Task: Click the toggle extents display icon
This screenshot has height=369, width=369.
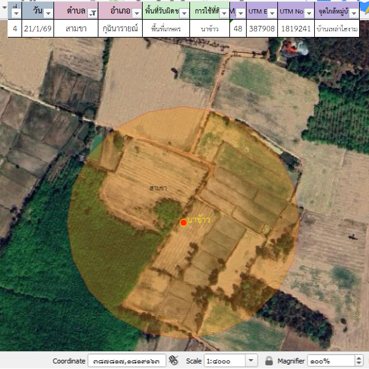Action: pos(173,361)
